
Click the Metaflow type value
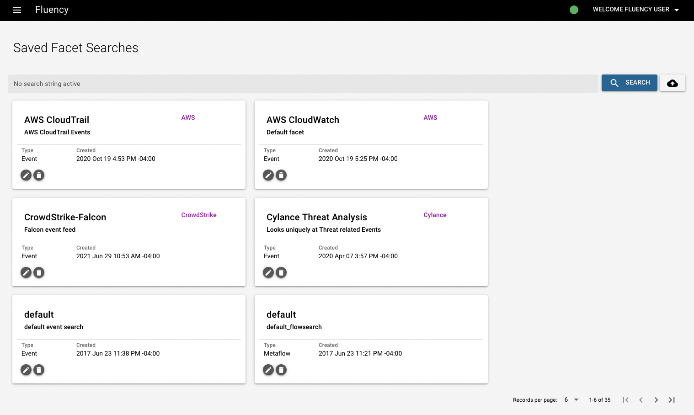[x=277, y=353]
